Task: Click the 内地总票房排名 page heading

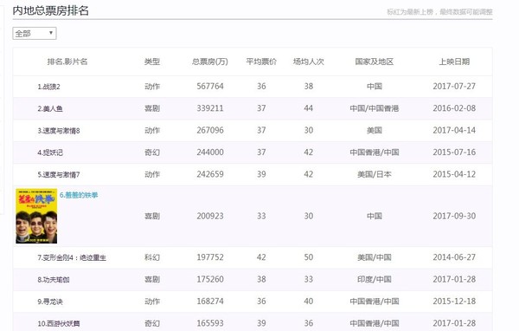Action: tap(51, 10)
